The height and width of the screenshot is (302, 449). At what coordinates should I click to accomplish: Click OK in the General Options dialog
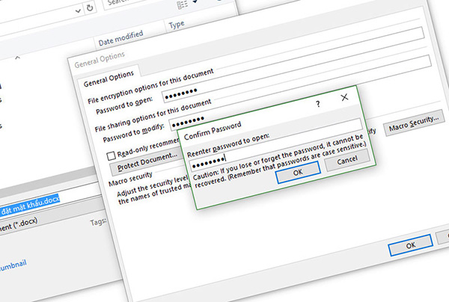[x=409, y=245]
